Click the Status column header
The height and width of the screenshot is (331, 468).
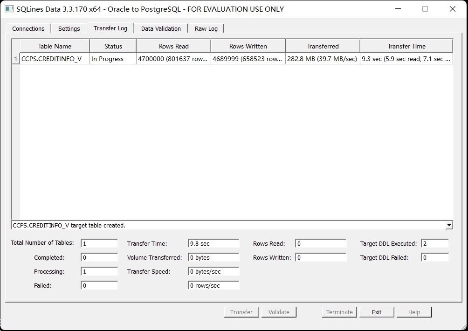(x=113, y=46)
